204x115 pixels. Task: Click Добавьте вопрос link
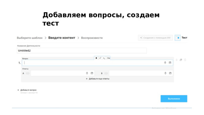(27, 90)
